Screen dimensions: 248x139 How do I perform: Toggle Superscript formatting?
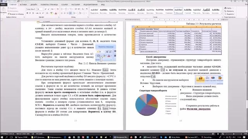[x=43, y=13]
